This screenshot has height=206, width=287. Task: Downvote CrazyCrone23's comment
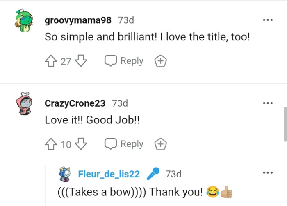point(82,144)
